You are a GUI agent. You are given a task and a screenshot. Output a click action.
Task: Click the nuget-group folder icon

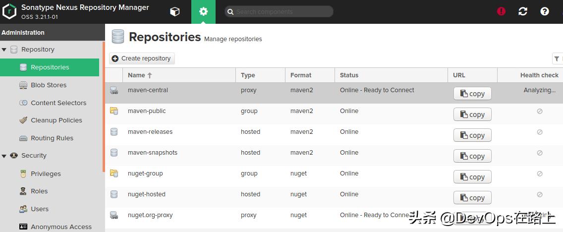(114, 174)
